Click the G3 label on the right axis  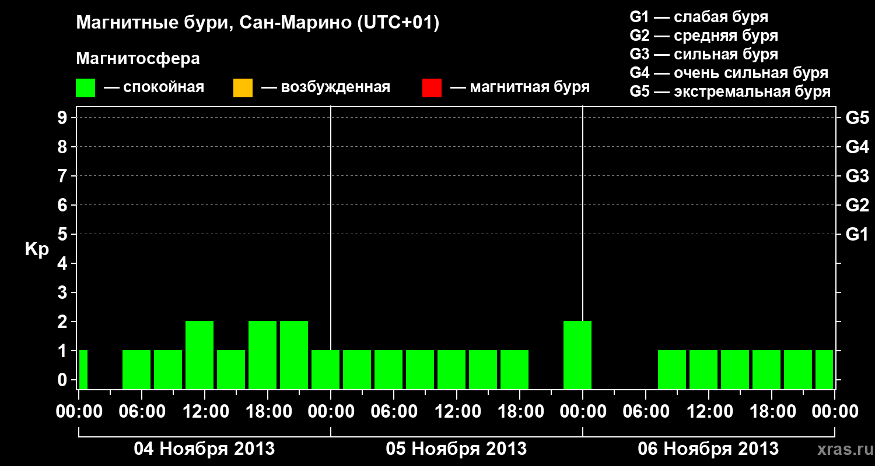857,176
